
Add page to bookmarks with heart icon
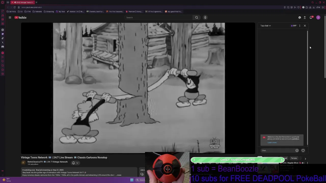pos(298,7)
